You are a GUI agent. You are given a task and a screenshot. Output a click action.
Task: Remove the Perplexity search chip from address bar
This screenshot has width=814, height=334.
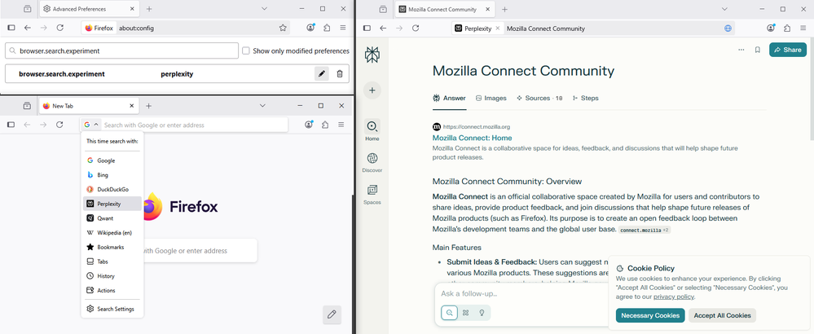(497, 29)
